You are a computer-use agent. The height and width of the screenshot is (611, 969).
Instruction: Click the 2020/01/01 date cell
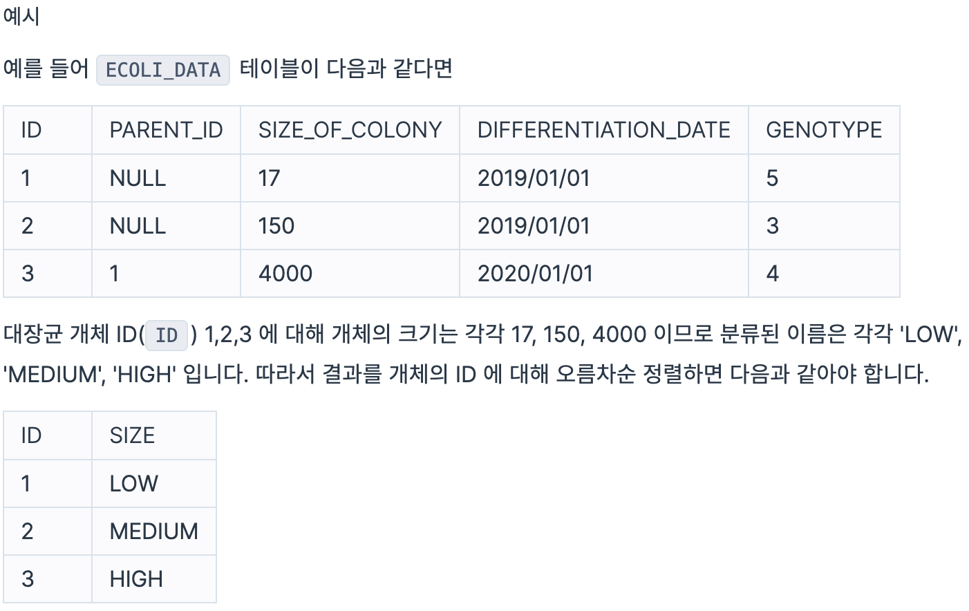click(x=603, y=273)
